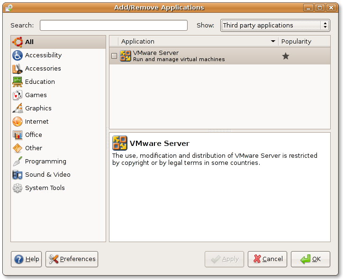Screen dimensions: 343x280
Task: Select the Games category label
Action: pos(36,95)
